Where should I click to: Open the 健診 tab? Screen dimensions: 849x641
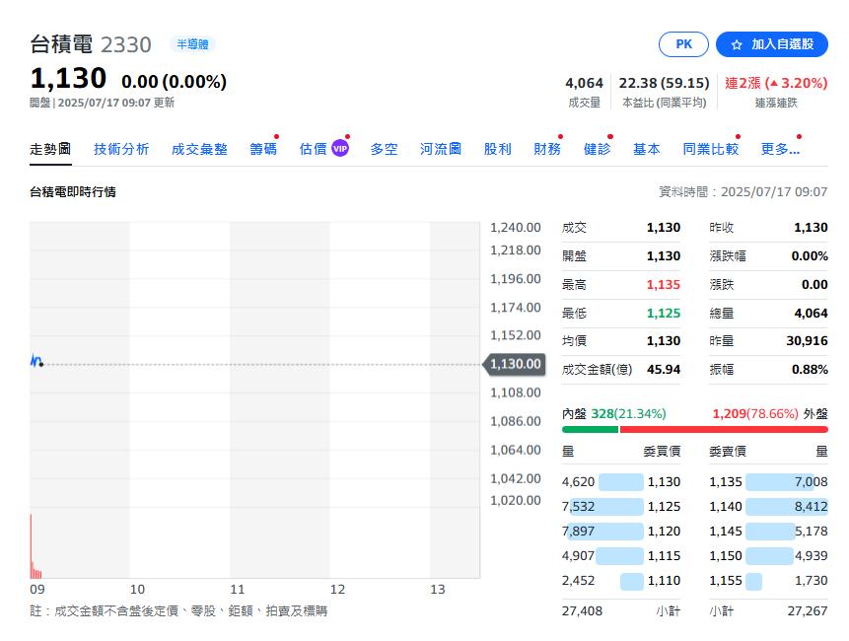pos(597,149)
